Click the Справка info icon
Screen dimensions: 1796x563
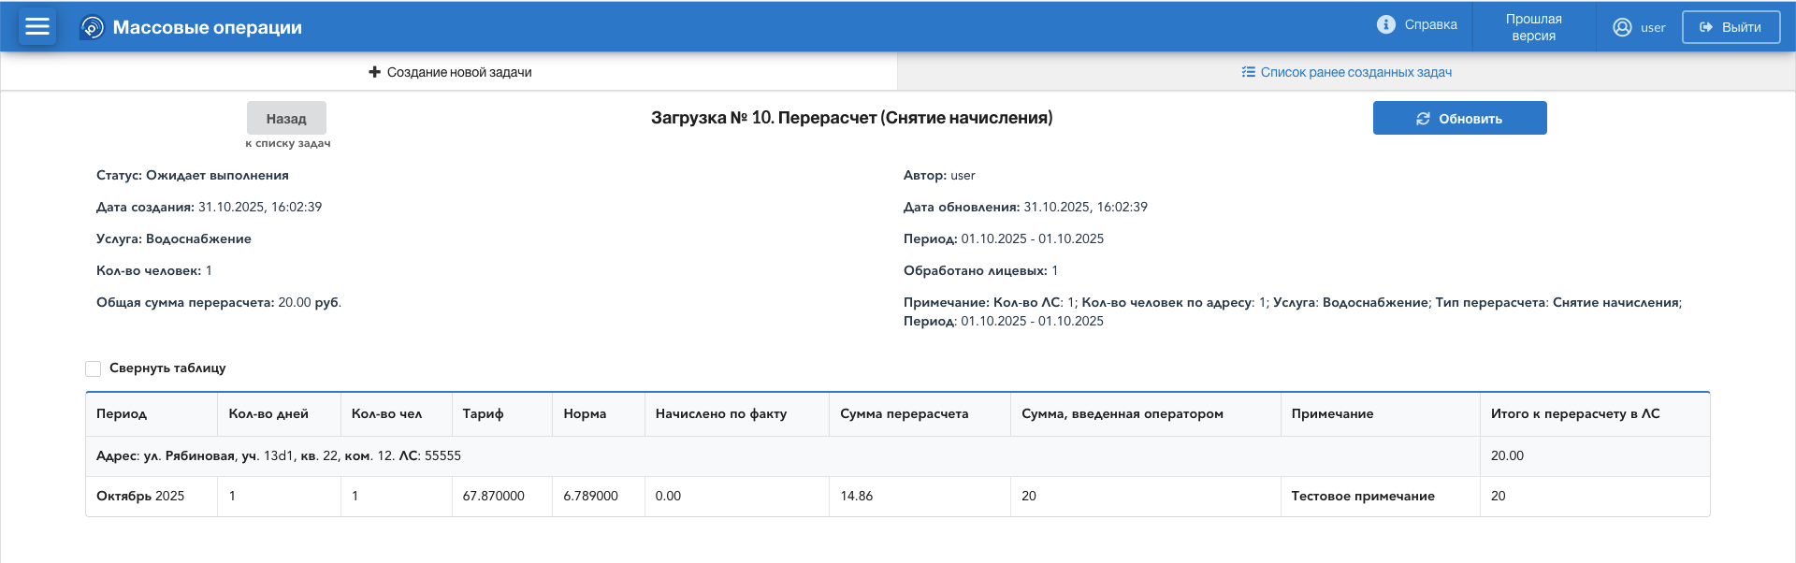pos(1385,25)
